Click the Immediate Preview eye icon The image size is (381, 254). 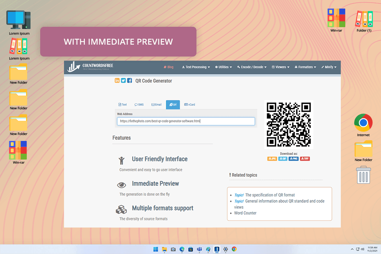coord(122,185)
